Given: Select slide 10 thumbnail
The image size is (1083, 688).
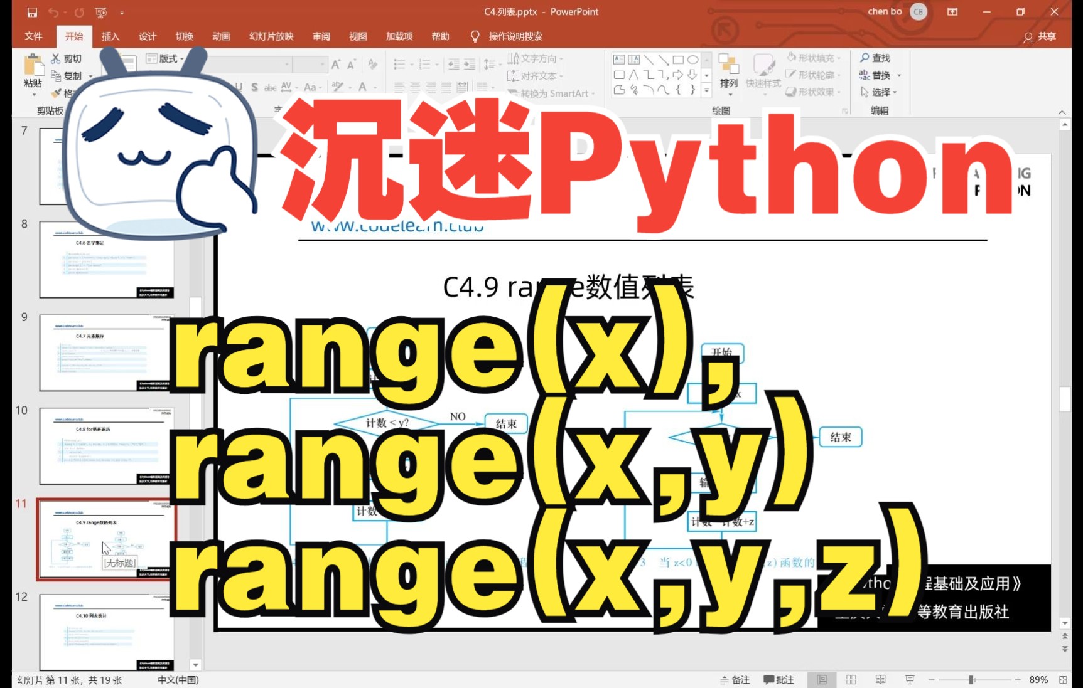Looking at the screenshot, I should tap(106, 446).
